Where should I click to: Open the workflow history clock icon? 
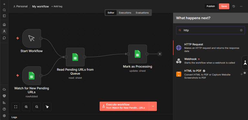click(x=234, y=6)
